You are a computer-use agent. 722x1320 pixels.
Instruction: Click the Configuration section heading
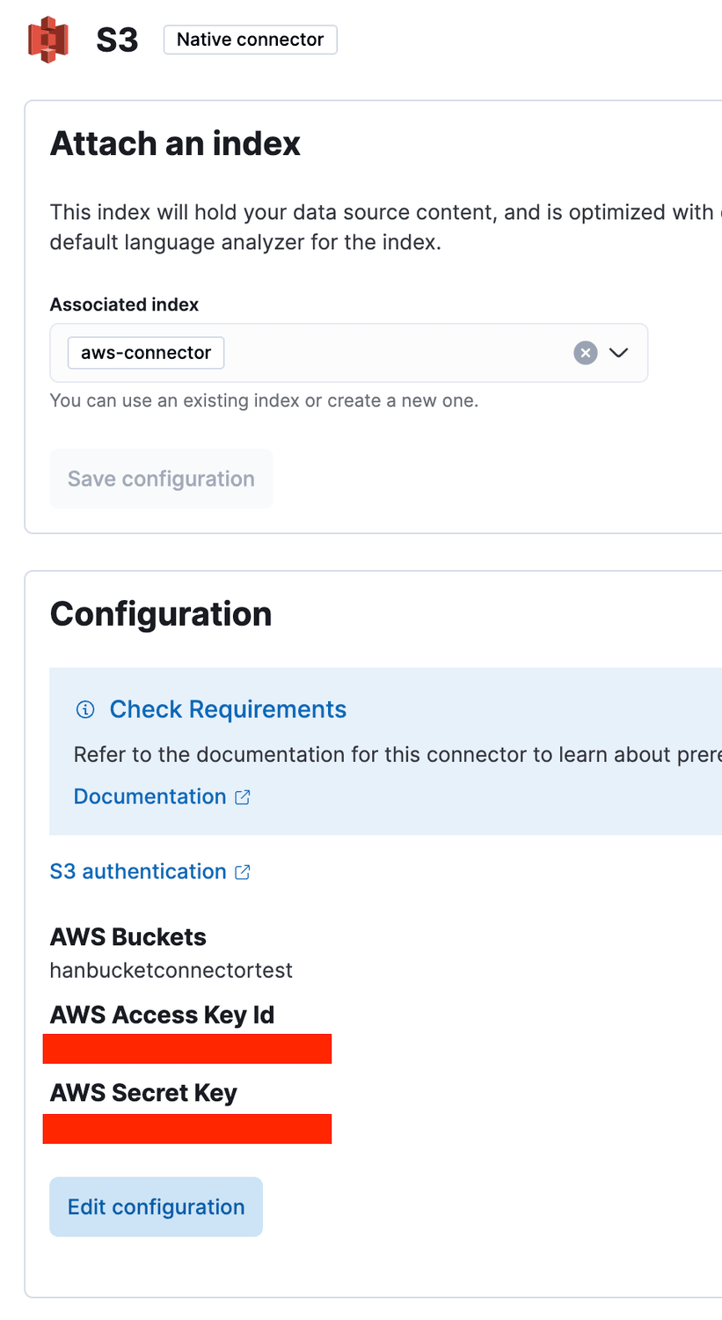[x=161, y=614]
